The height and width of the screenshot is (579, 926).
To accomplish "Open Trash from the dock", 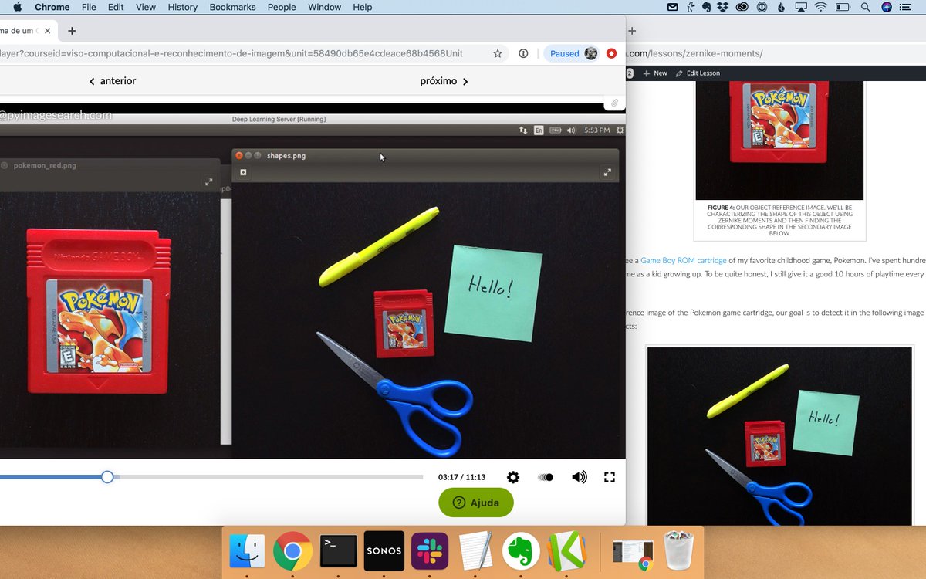I will point(678,551).
